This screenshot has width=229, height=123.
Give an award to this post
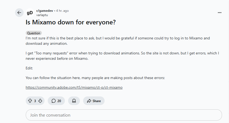coord(74,101)
